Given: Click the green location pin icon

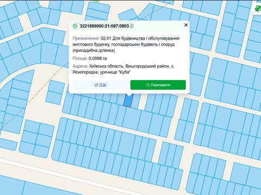Looking at the screenshot, I should 75,26.
